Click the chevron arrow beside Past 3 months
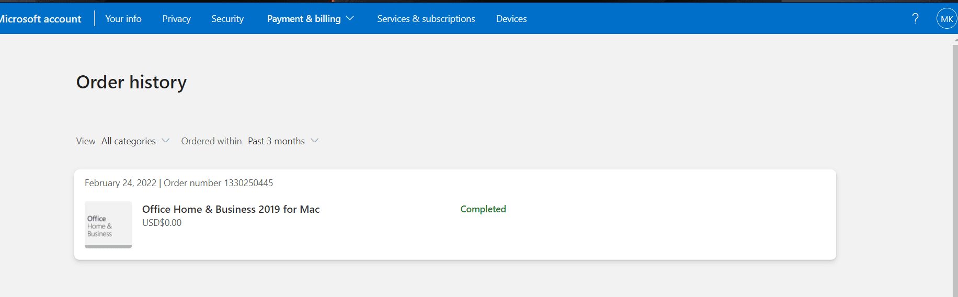Viewport: 958px width, 297px height. tap(315, 141)
